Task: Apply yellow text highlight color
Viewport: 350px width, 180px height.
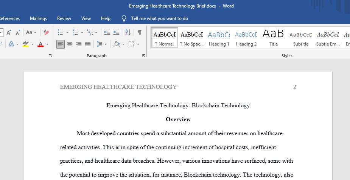Action: [x=26, y=44]
